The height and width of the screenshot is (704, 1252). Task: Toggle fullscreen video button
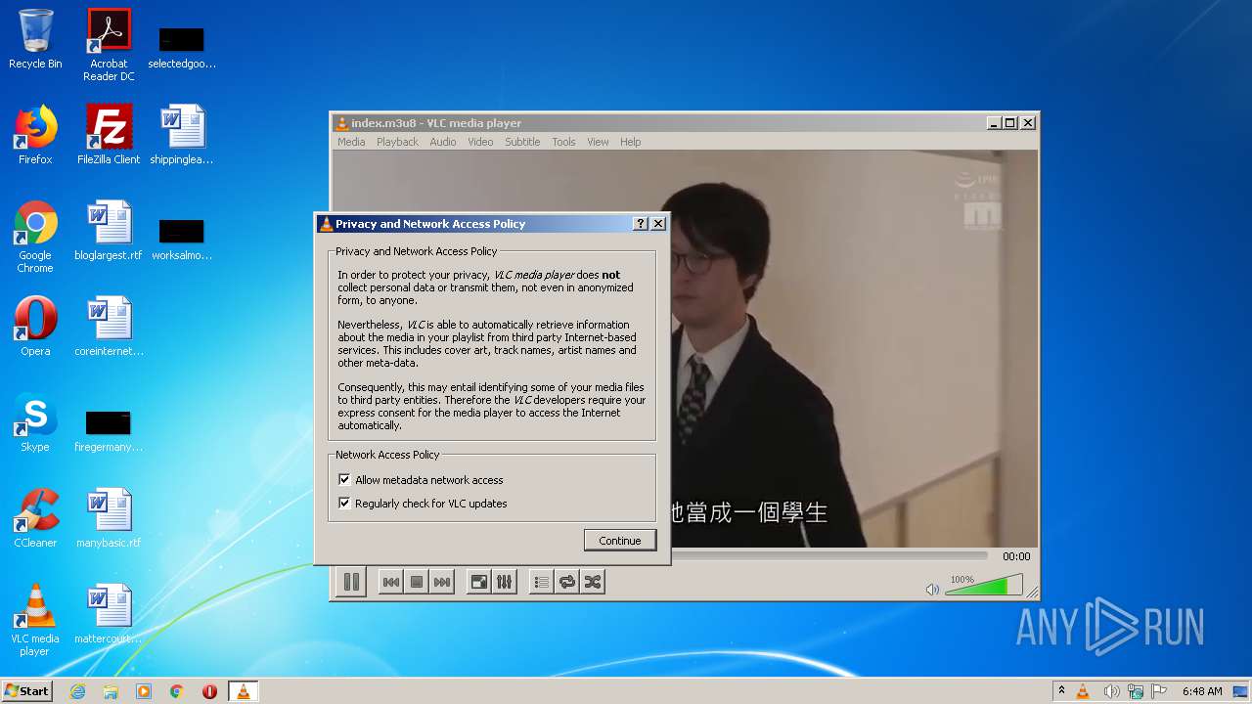[479, 582]
